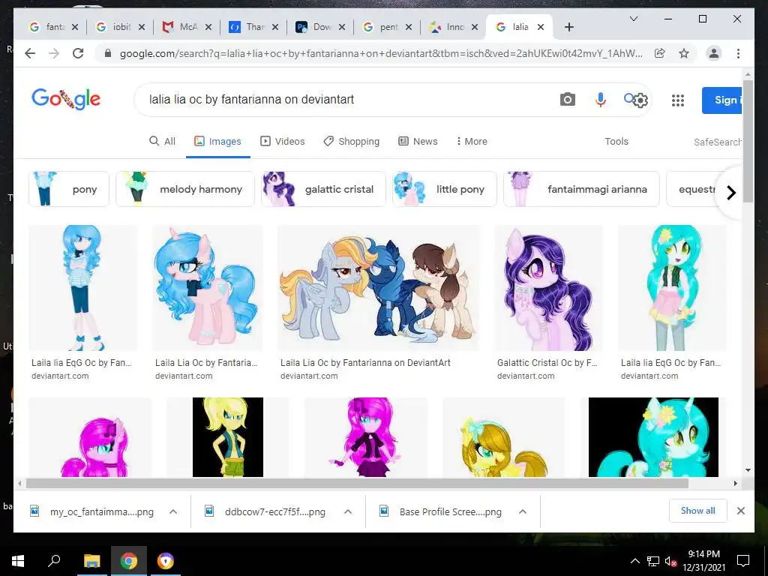Open the Google apps grid

[x=678, y=100]
